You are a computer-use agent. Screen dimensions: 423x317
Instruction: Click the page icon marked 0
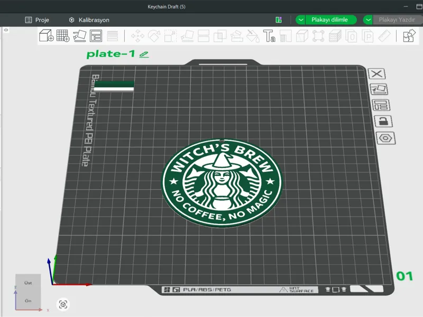(x=352, y=36)
